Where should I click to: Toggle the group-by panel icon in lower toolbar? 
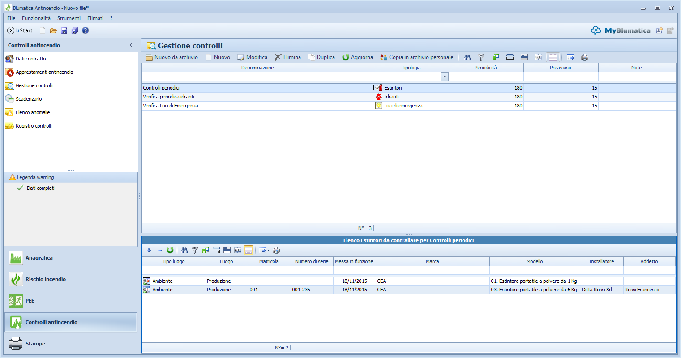tap(206, 250)
